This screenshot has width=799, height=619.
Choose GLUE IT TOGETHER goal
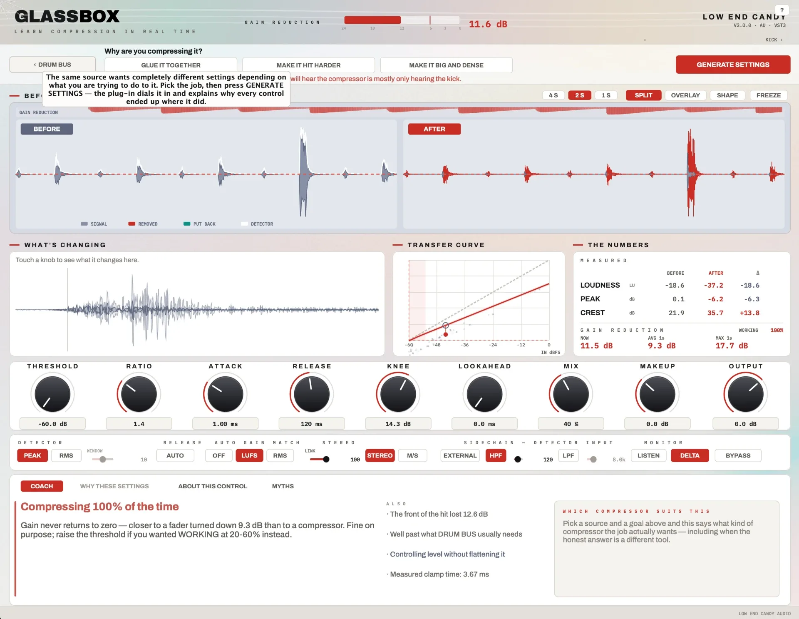pyautogui.click(x=171, y=65)
